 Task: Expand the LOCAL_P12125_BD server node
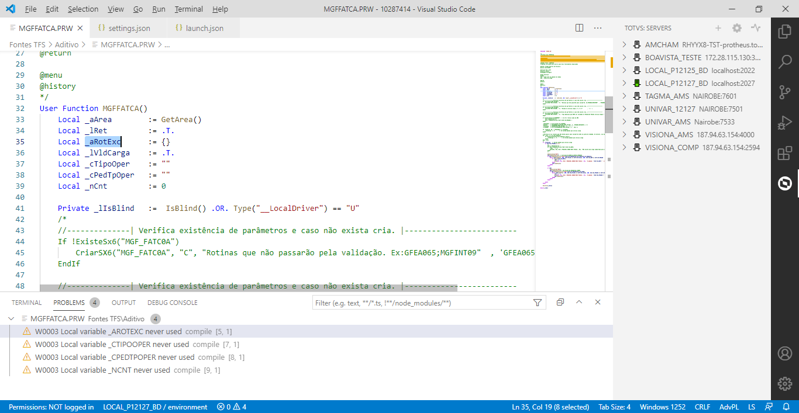pos(625,71)
